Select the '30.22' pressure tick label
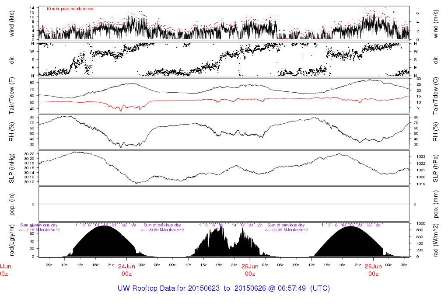Image resolution: width=448 pixels, height=306 pixels. tap(29, 154)
